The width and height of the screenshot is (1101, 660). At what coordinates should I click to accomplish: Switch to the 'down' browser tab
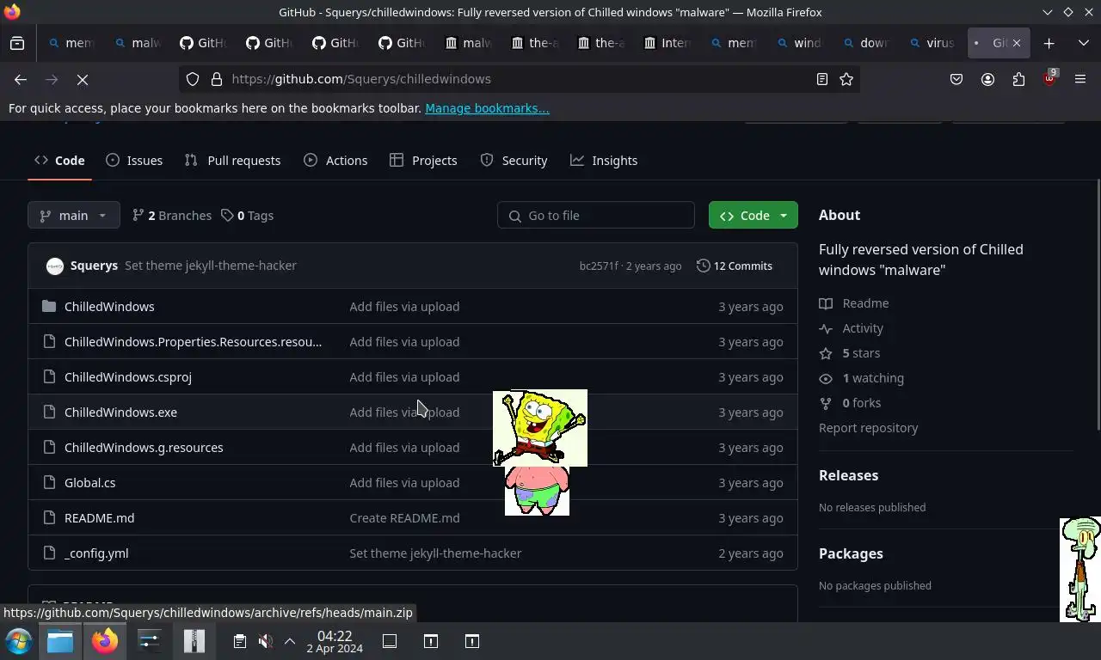tap(865, 43)
